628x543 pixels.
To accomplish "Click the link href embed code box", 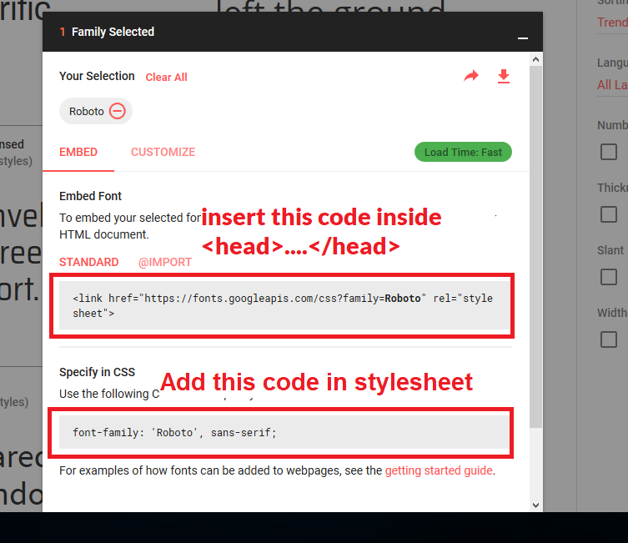I will 284,305.
